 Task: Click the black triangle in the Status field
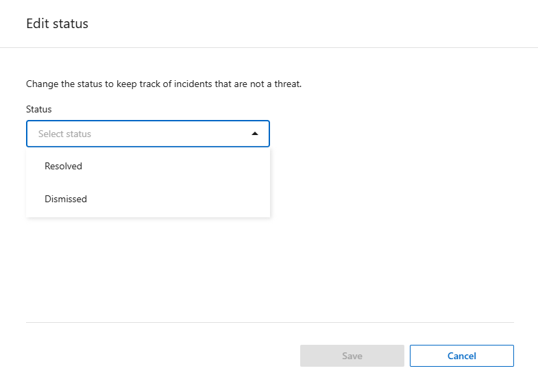click(255, 134)
